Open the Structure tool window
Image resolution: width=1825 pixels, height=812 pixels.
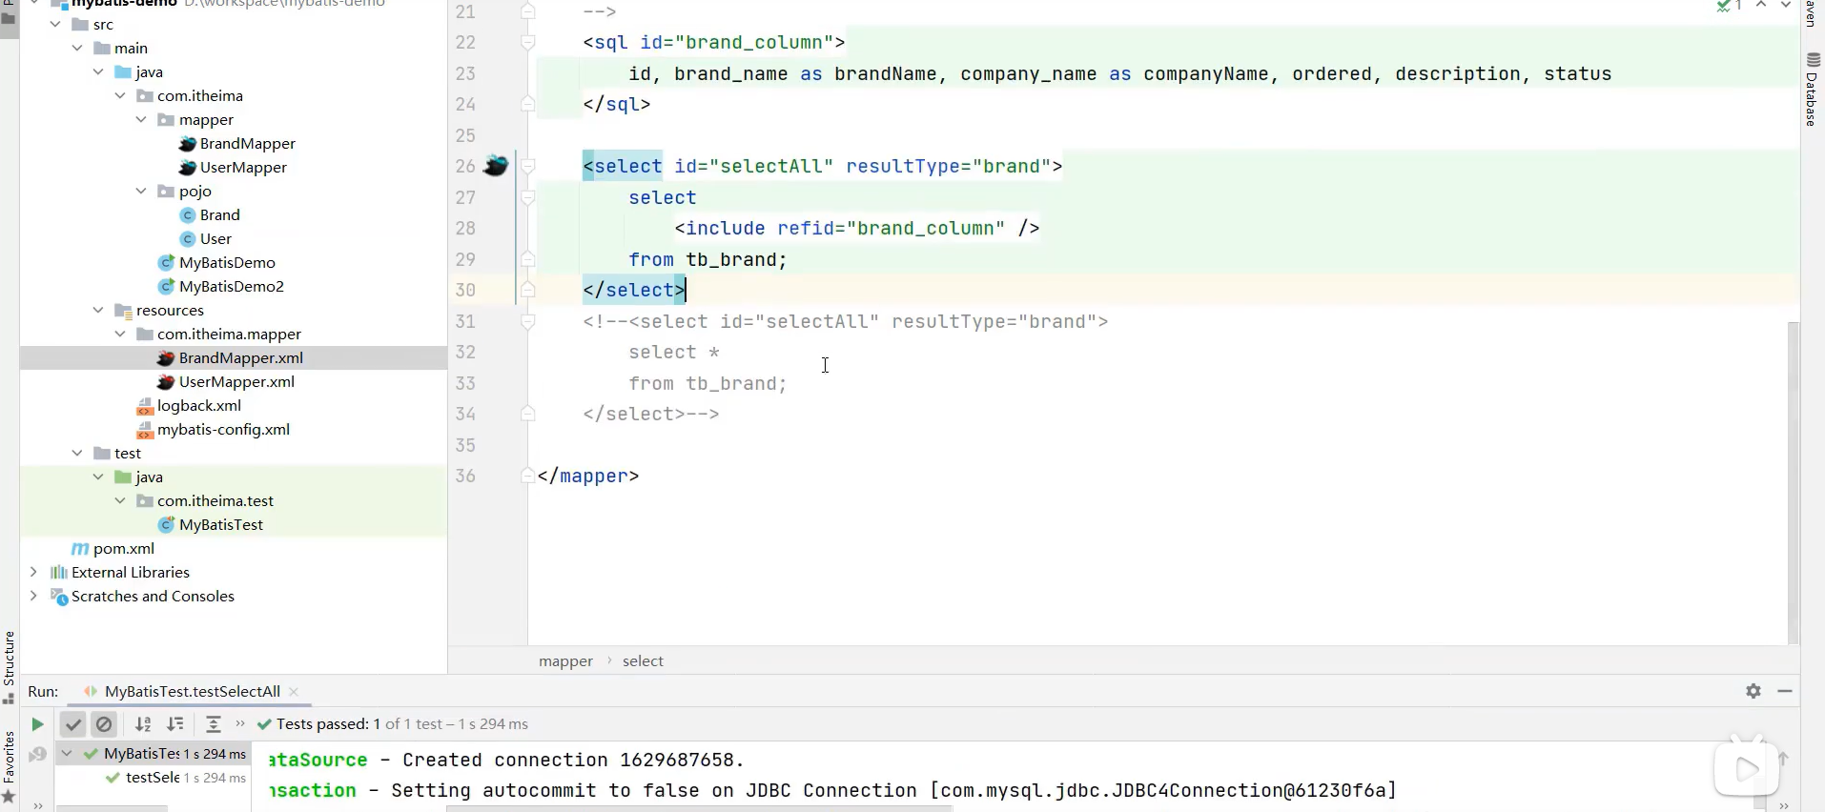(9, 666)
